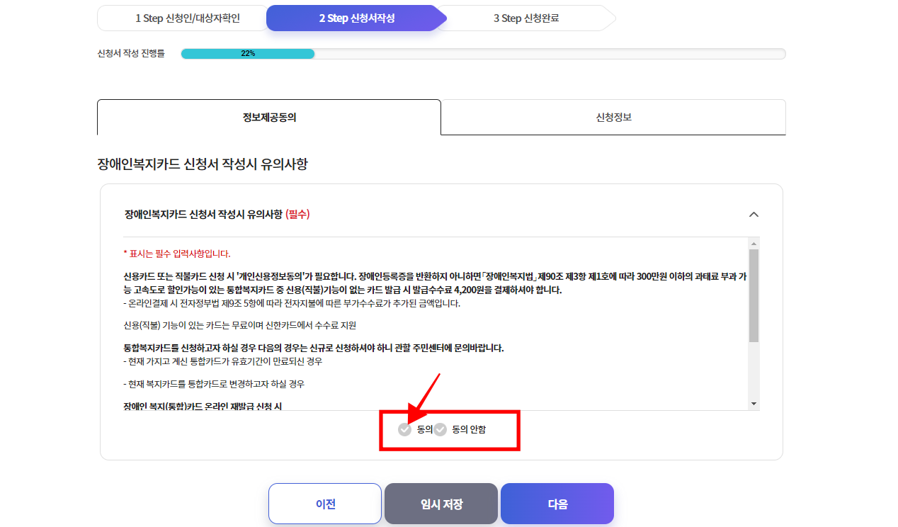Click the 22% progress bar
898x527 pixels.
coord(248,53)
